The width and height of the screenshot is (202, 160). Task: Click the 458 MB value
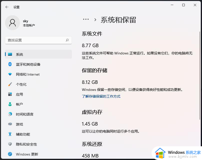(90, 156)
